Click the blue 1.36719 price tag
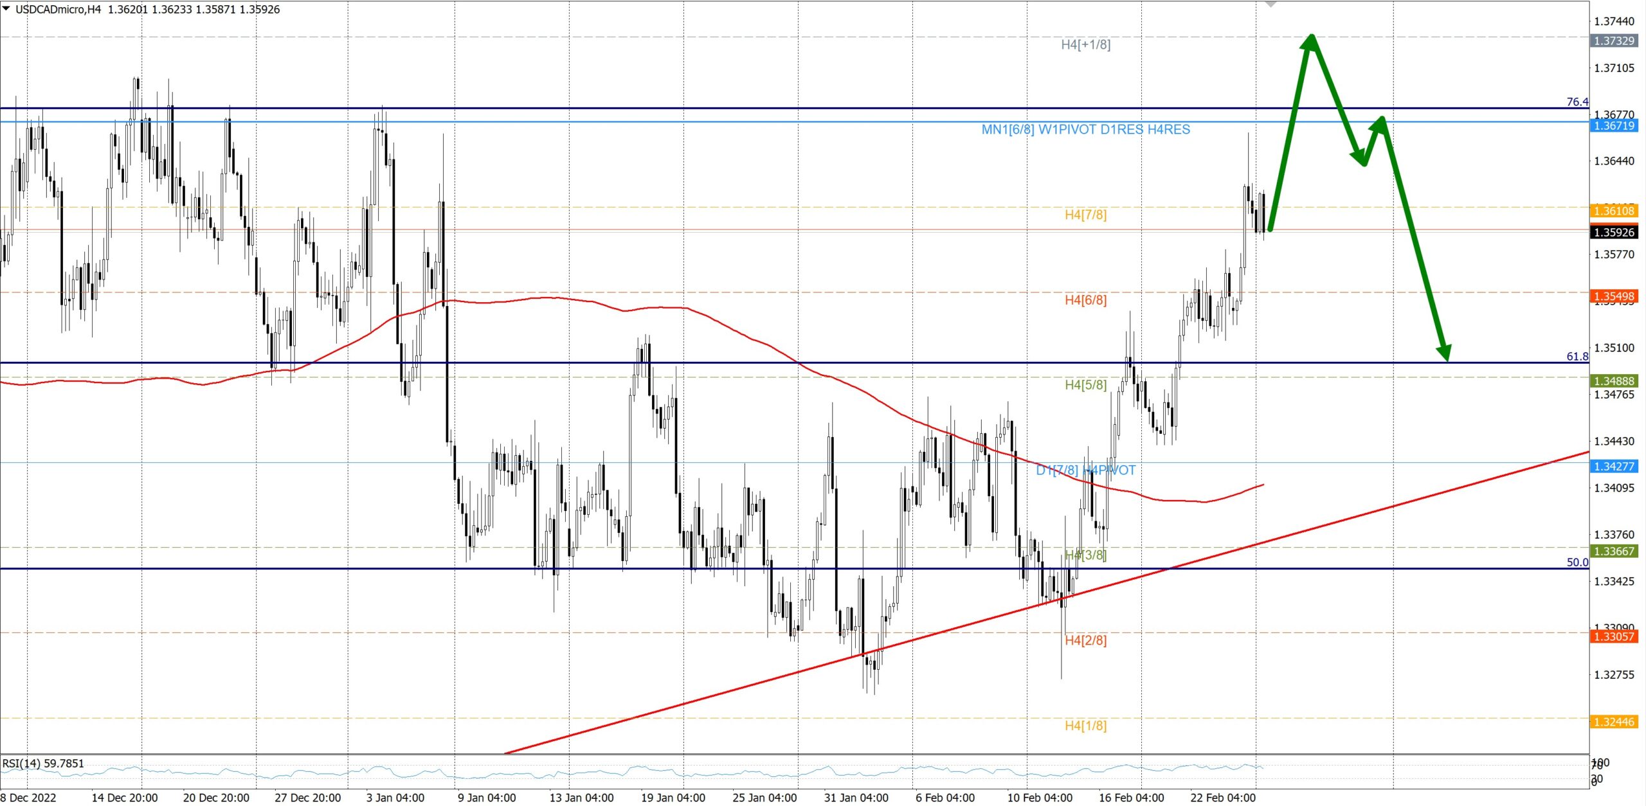The image size is (1646, 806). pyautogui.click(x=1613, y=126)
